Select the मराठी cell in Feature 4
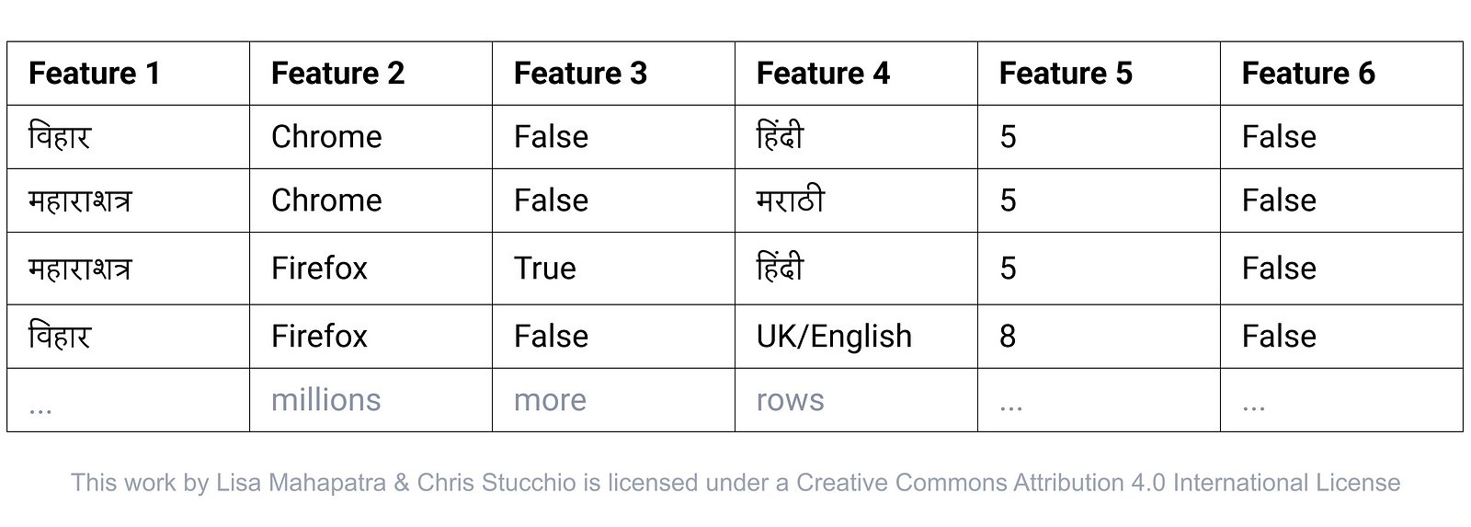 [x=791, y=200]
